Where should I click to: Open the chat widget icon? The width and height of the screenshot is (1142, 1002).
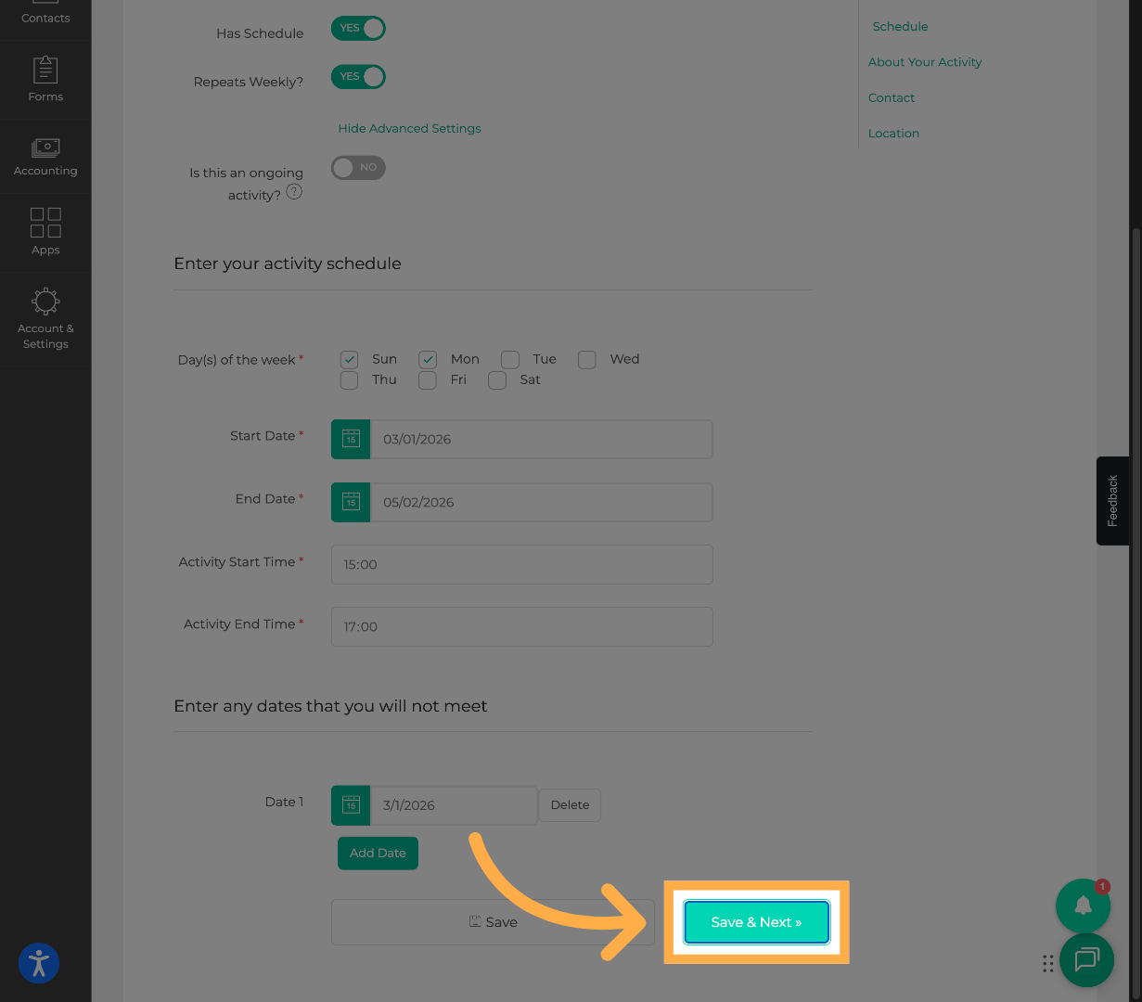coord(1086,959)
